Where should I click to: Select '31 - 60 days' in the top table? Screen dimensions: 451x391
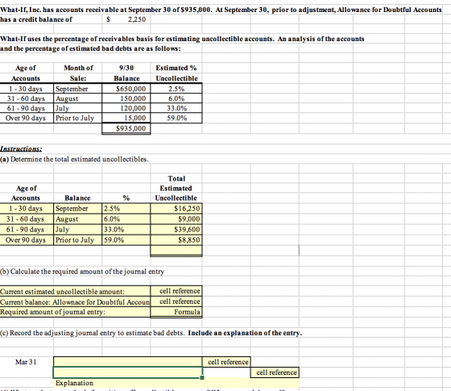(26, 98)
